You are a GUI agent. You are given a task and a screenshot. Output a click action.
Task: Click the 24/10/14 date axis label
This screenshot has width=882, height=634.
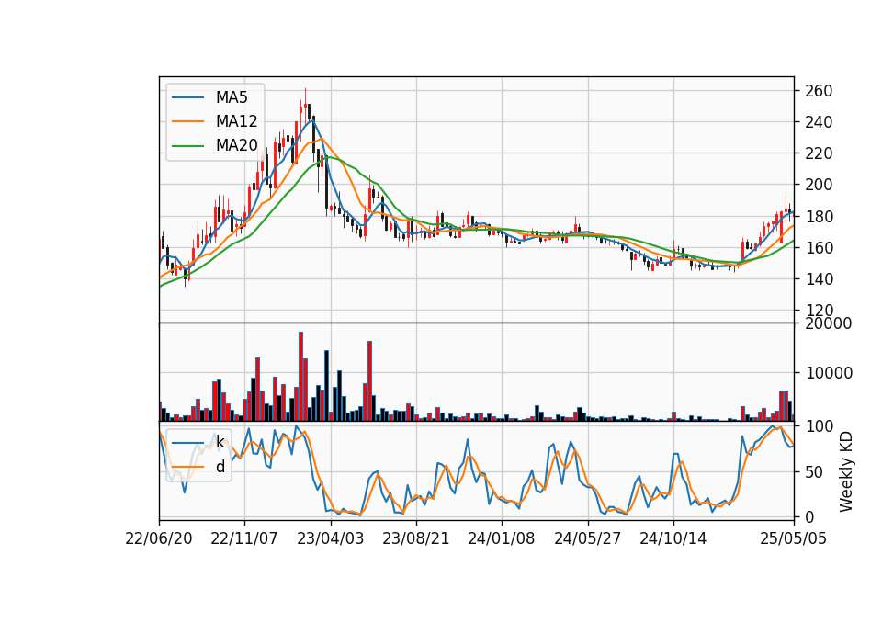(673, 538)
